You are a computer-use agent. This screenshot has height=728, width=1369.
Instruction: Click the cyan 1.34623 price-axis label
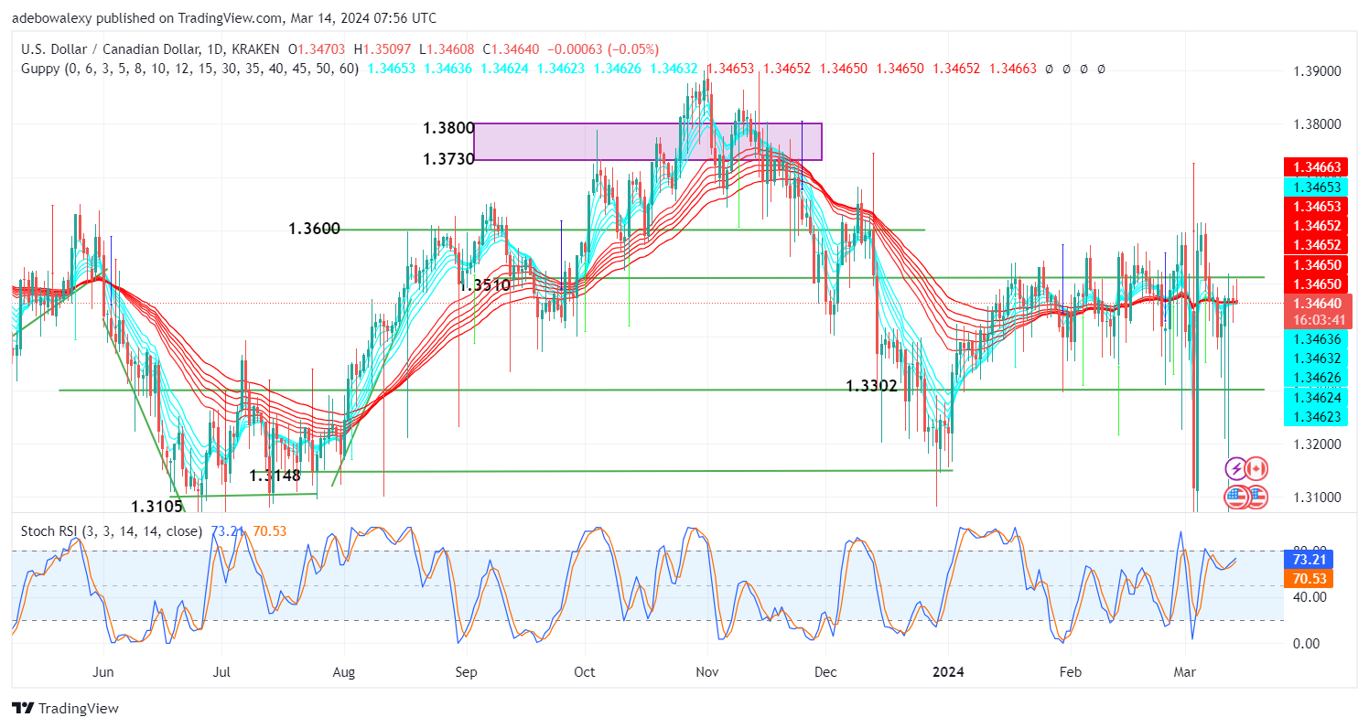pyautogui.click(x=1317, y=416)
